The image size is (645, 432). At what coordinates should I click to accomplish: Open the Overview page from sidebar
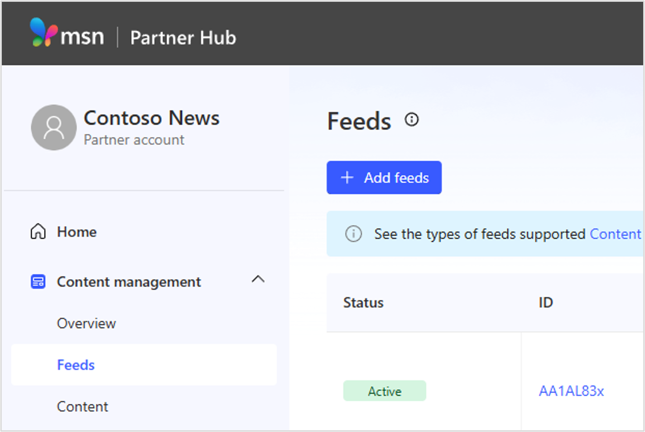click(86, 323)
